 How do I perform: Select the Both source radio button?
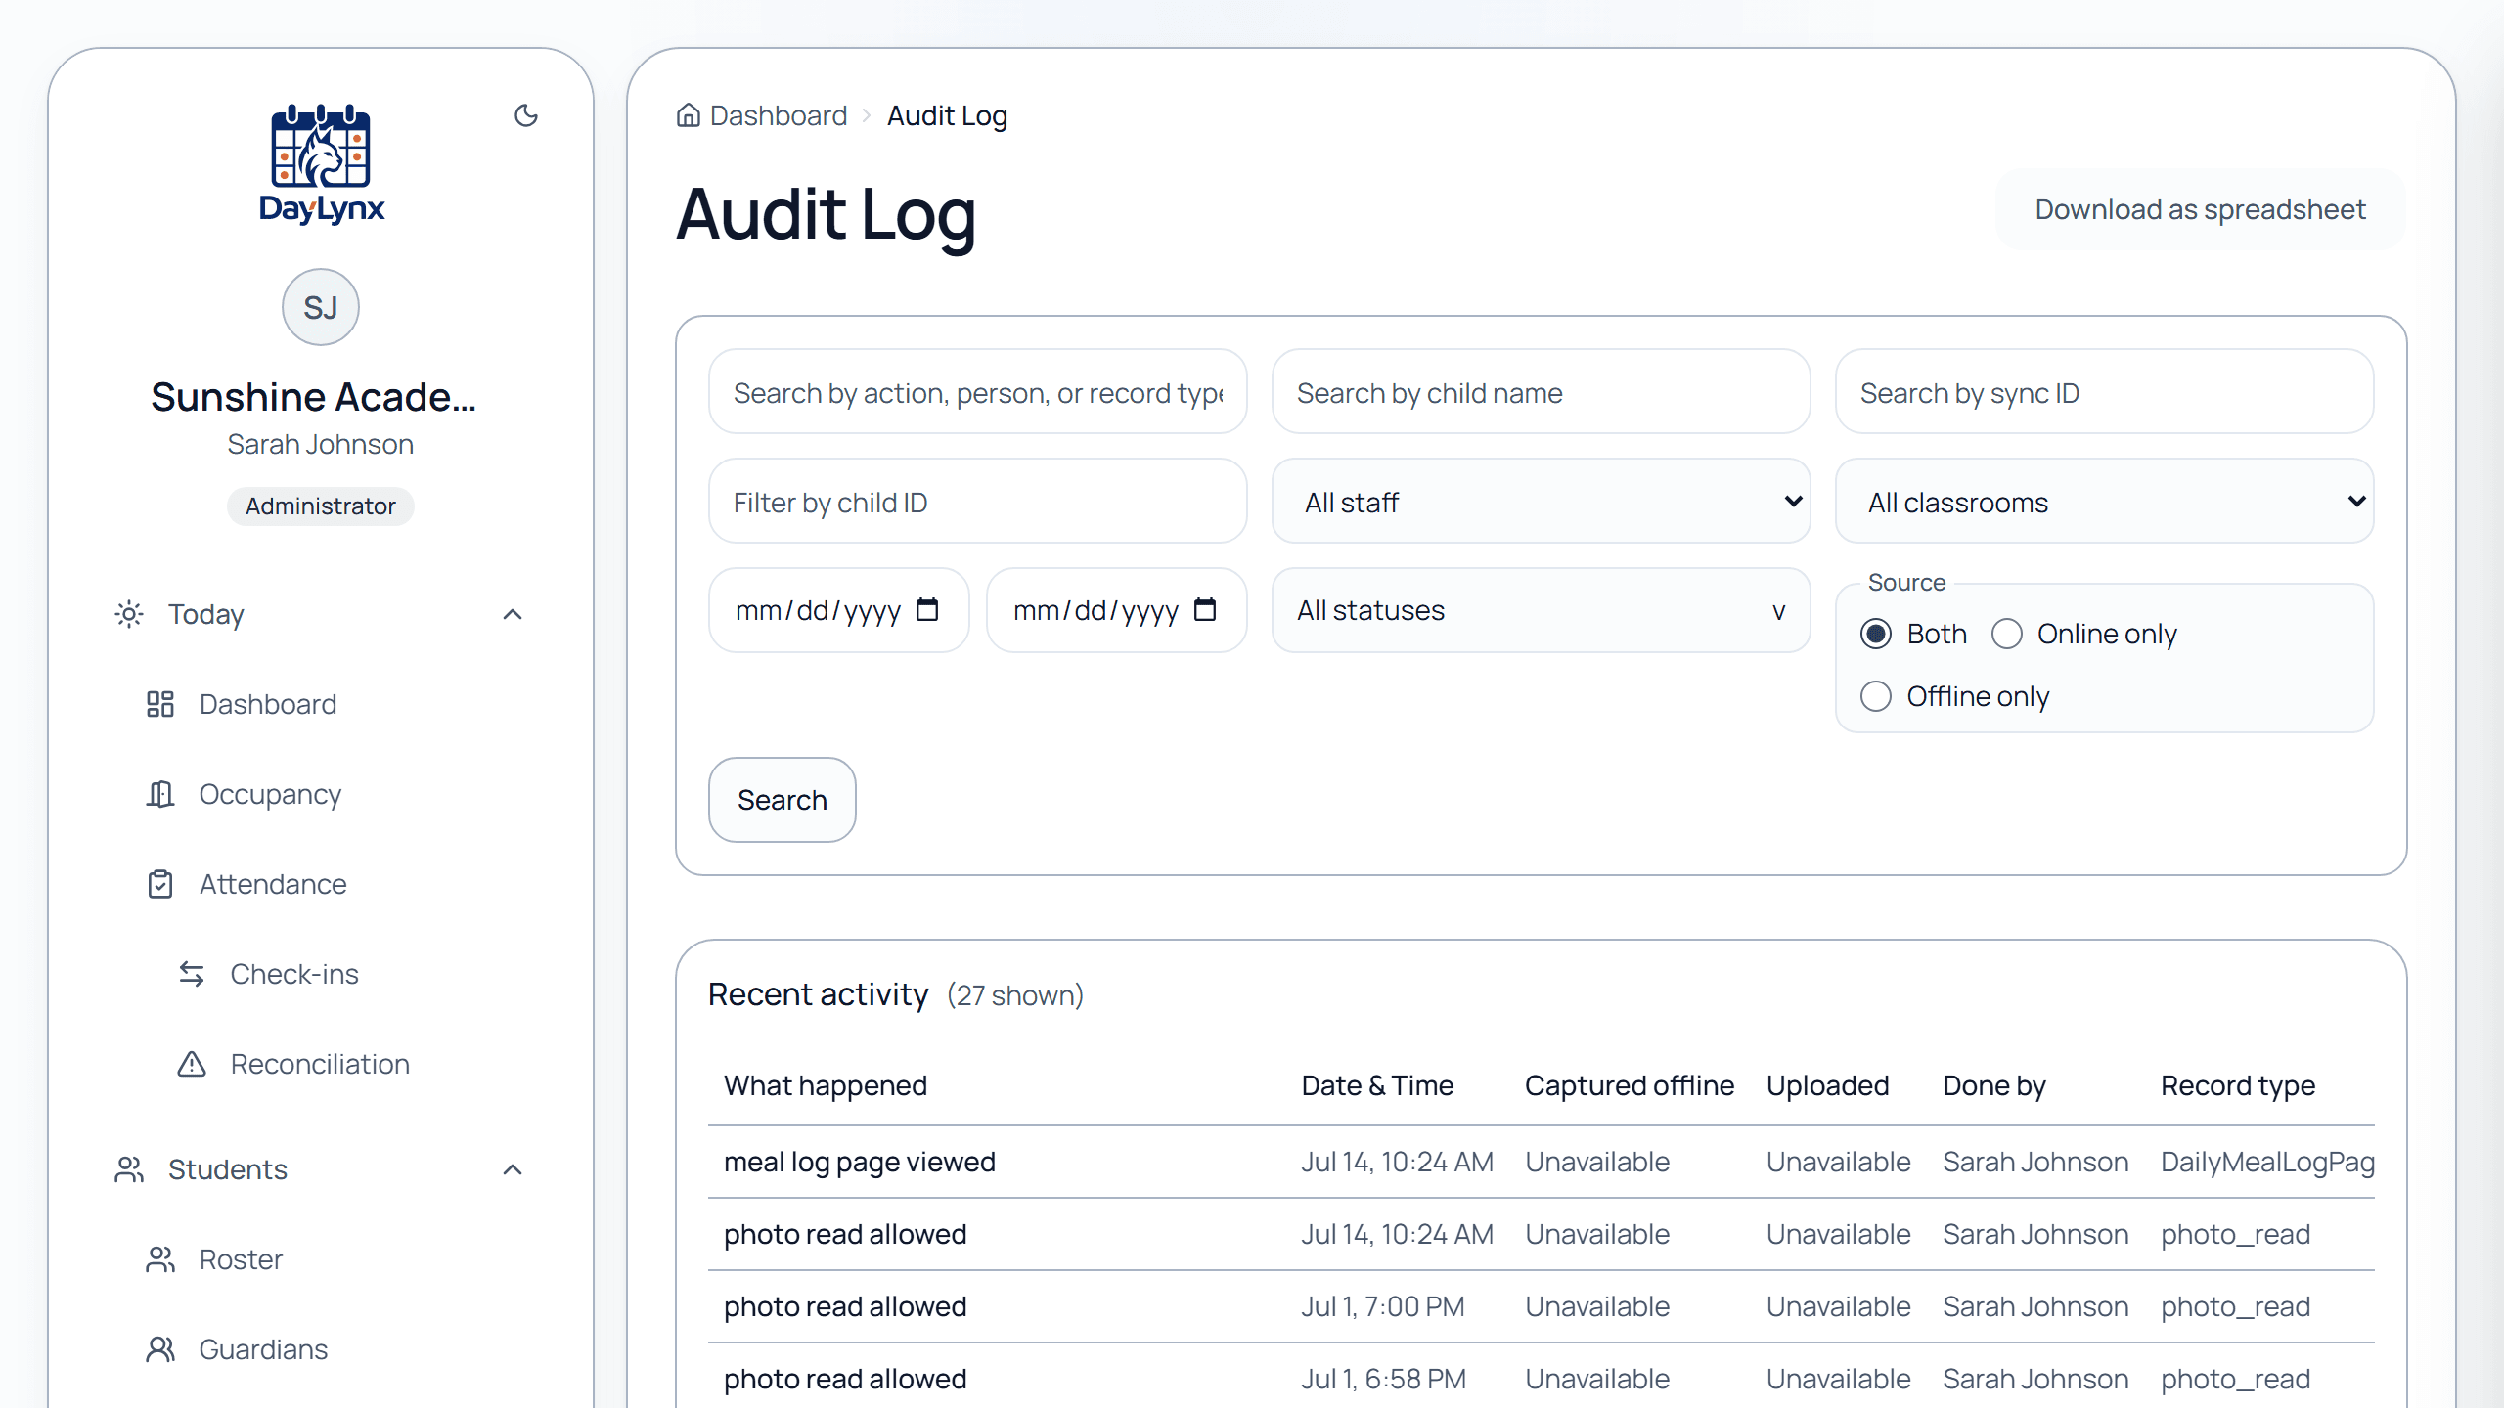coord(1876,634)
